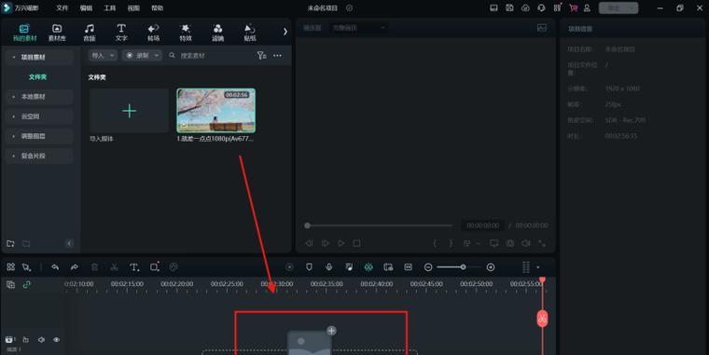Open the 贴纸 Stickers tab
Viewport: 709px width, 355px height.
pos(250,33)
